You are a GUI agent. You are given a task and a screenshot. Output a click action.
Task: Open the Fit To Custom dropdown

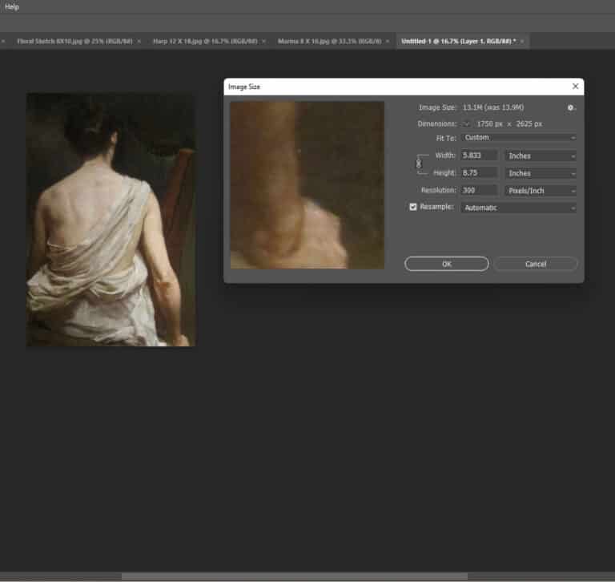[519, 137]
